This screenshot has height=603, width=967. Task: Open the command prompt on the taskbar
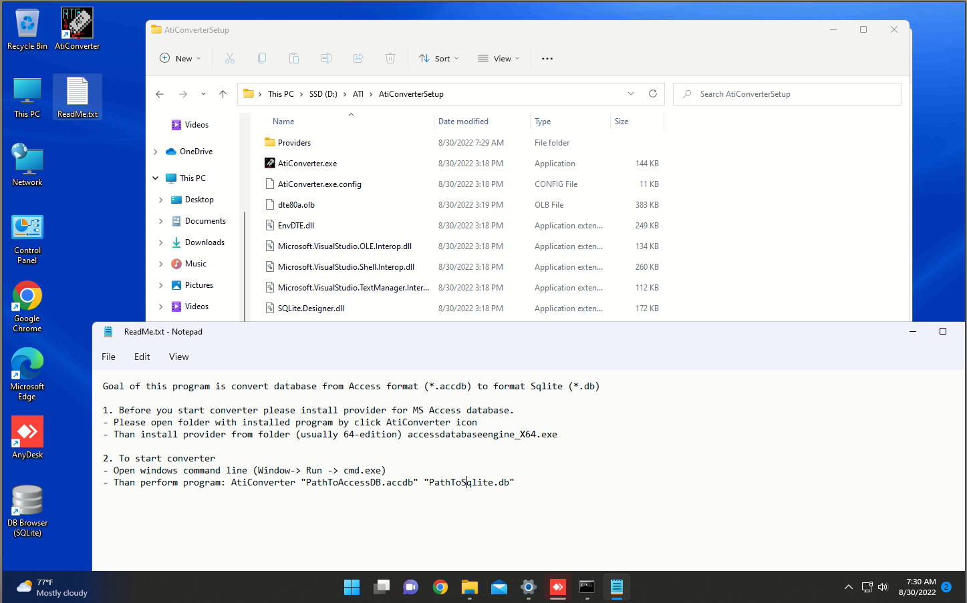(587, 587)
